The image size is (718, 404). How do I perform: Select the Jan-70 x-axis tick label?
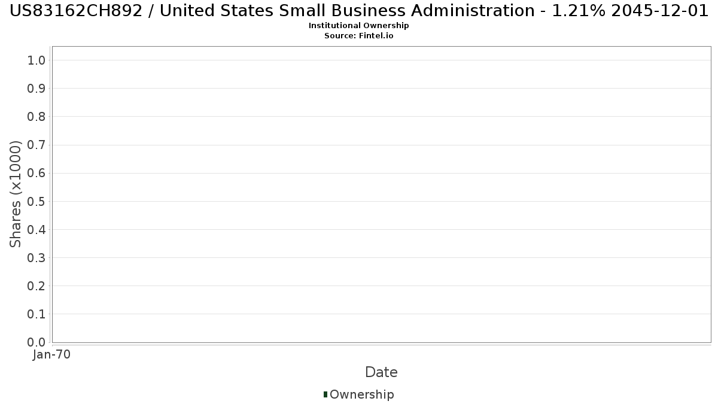click(52, 355)
